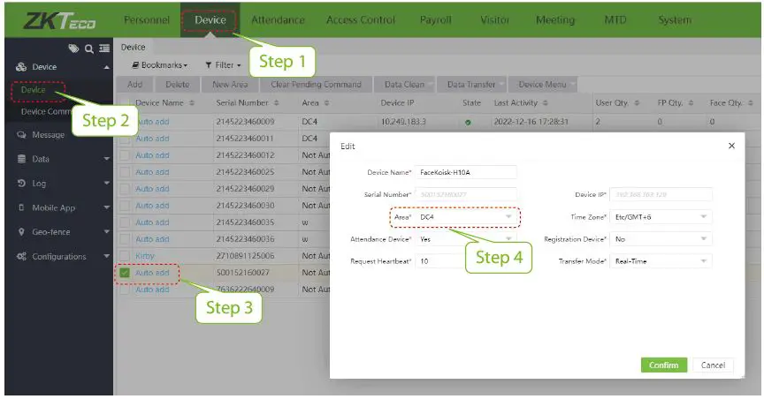The width and height of the screenshot is (764, 399).
Task: Click the tag icon in sidebar header
Action: [x=73, y=49]
